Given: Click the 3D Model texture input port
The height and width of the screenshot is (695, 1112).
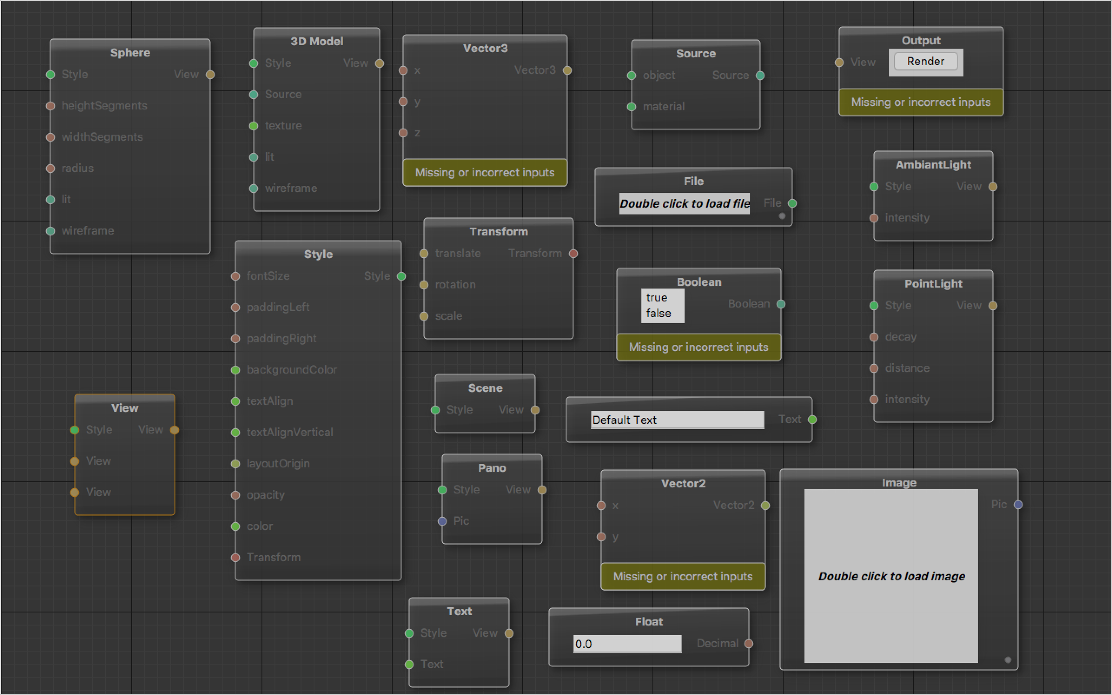Looking at the screenshot, I should point(254,126).
